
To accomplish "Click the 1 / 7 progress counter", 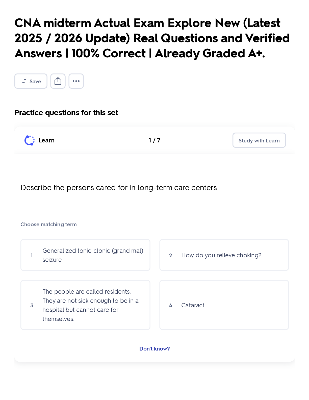I will (x=154, y=140).
